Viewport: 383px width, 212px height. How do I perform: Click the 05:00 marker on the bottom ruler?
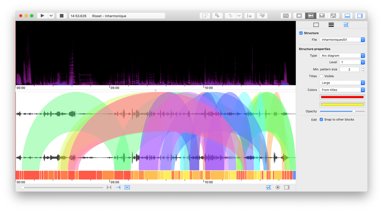pyautogui.click(x=114, y=182)
